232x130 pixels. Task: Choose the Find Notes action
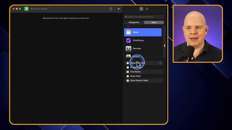coord(144,72)
